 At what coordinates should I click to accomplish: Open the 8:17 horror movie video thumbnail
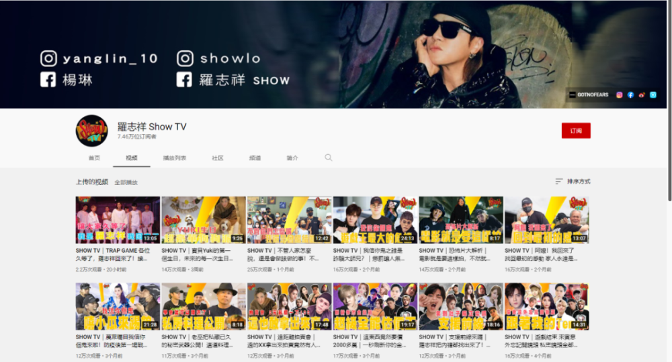[x=461, y=220]
